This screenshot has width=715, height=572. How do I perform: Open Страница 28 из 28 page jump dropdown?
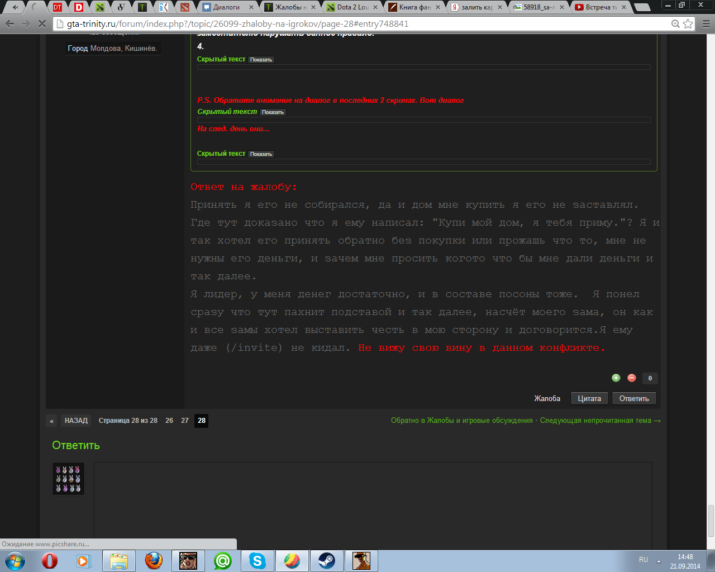128,421
